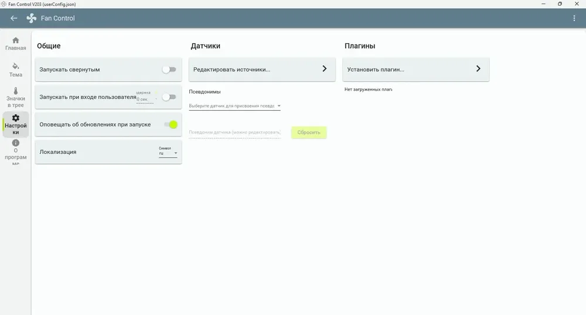Click the Сбросить button
Screen dimensions: 586x315
click(x=309, y=132)
